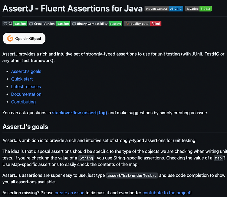Click the create an issue link

click(70, 193)
